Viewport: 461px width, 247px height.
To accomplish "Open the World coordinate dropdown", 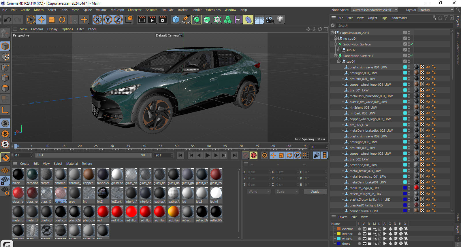I will [x=259, y=192].
